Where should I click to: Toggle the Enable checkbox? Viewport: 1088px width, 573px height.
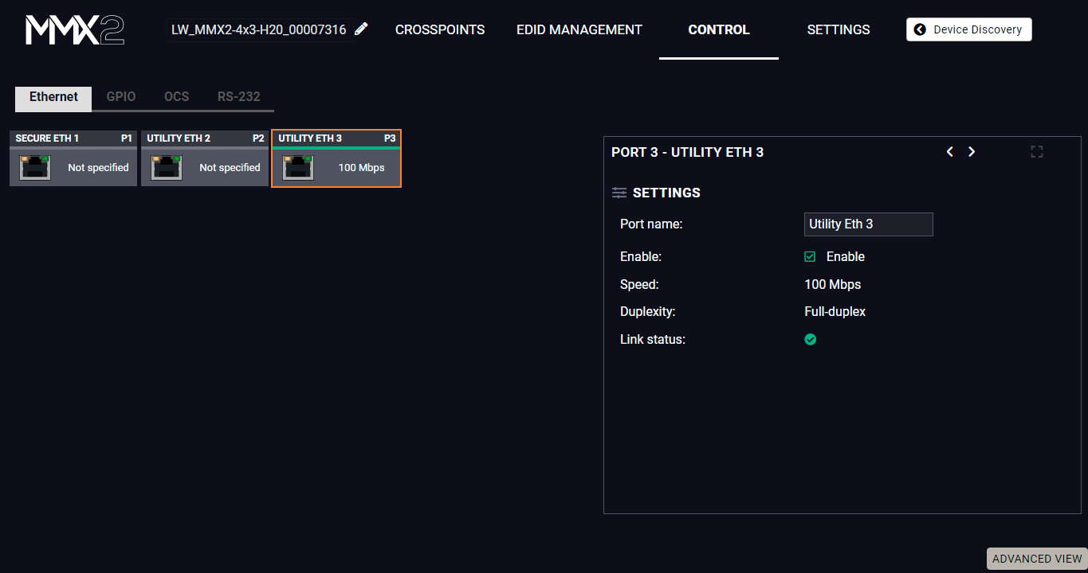(x=810, y=257)
